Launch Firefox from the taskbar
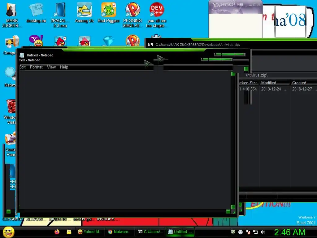 tap(57, 232)
